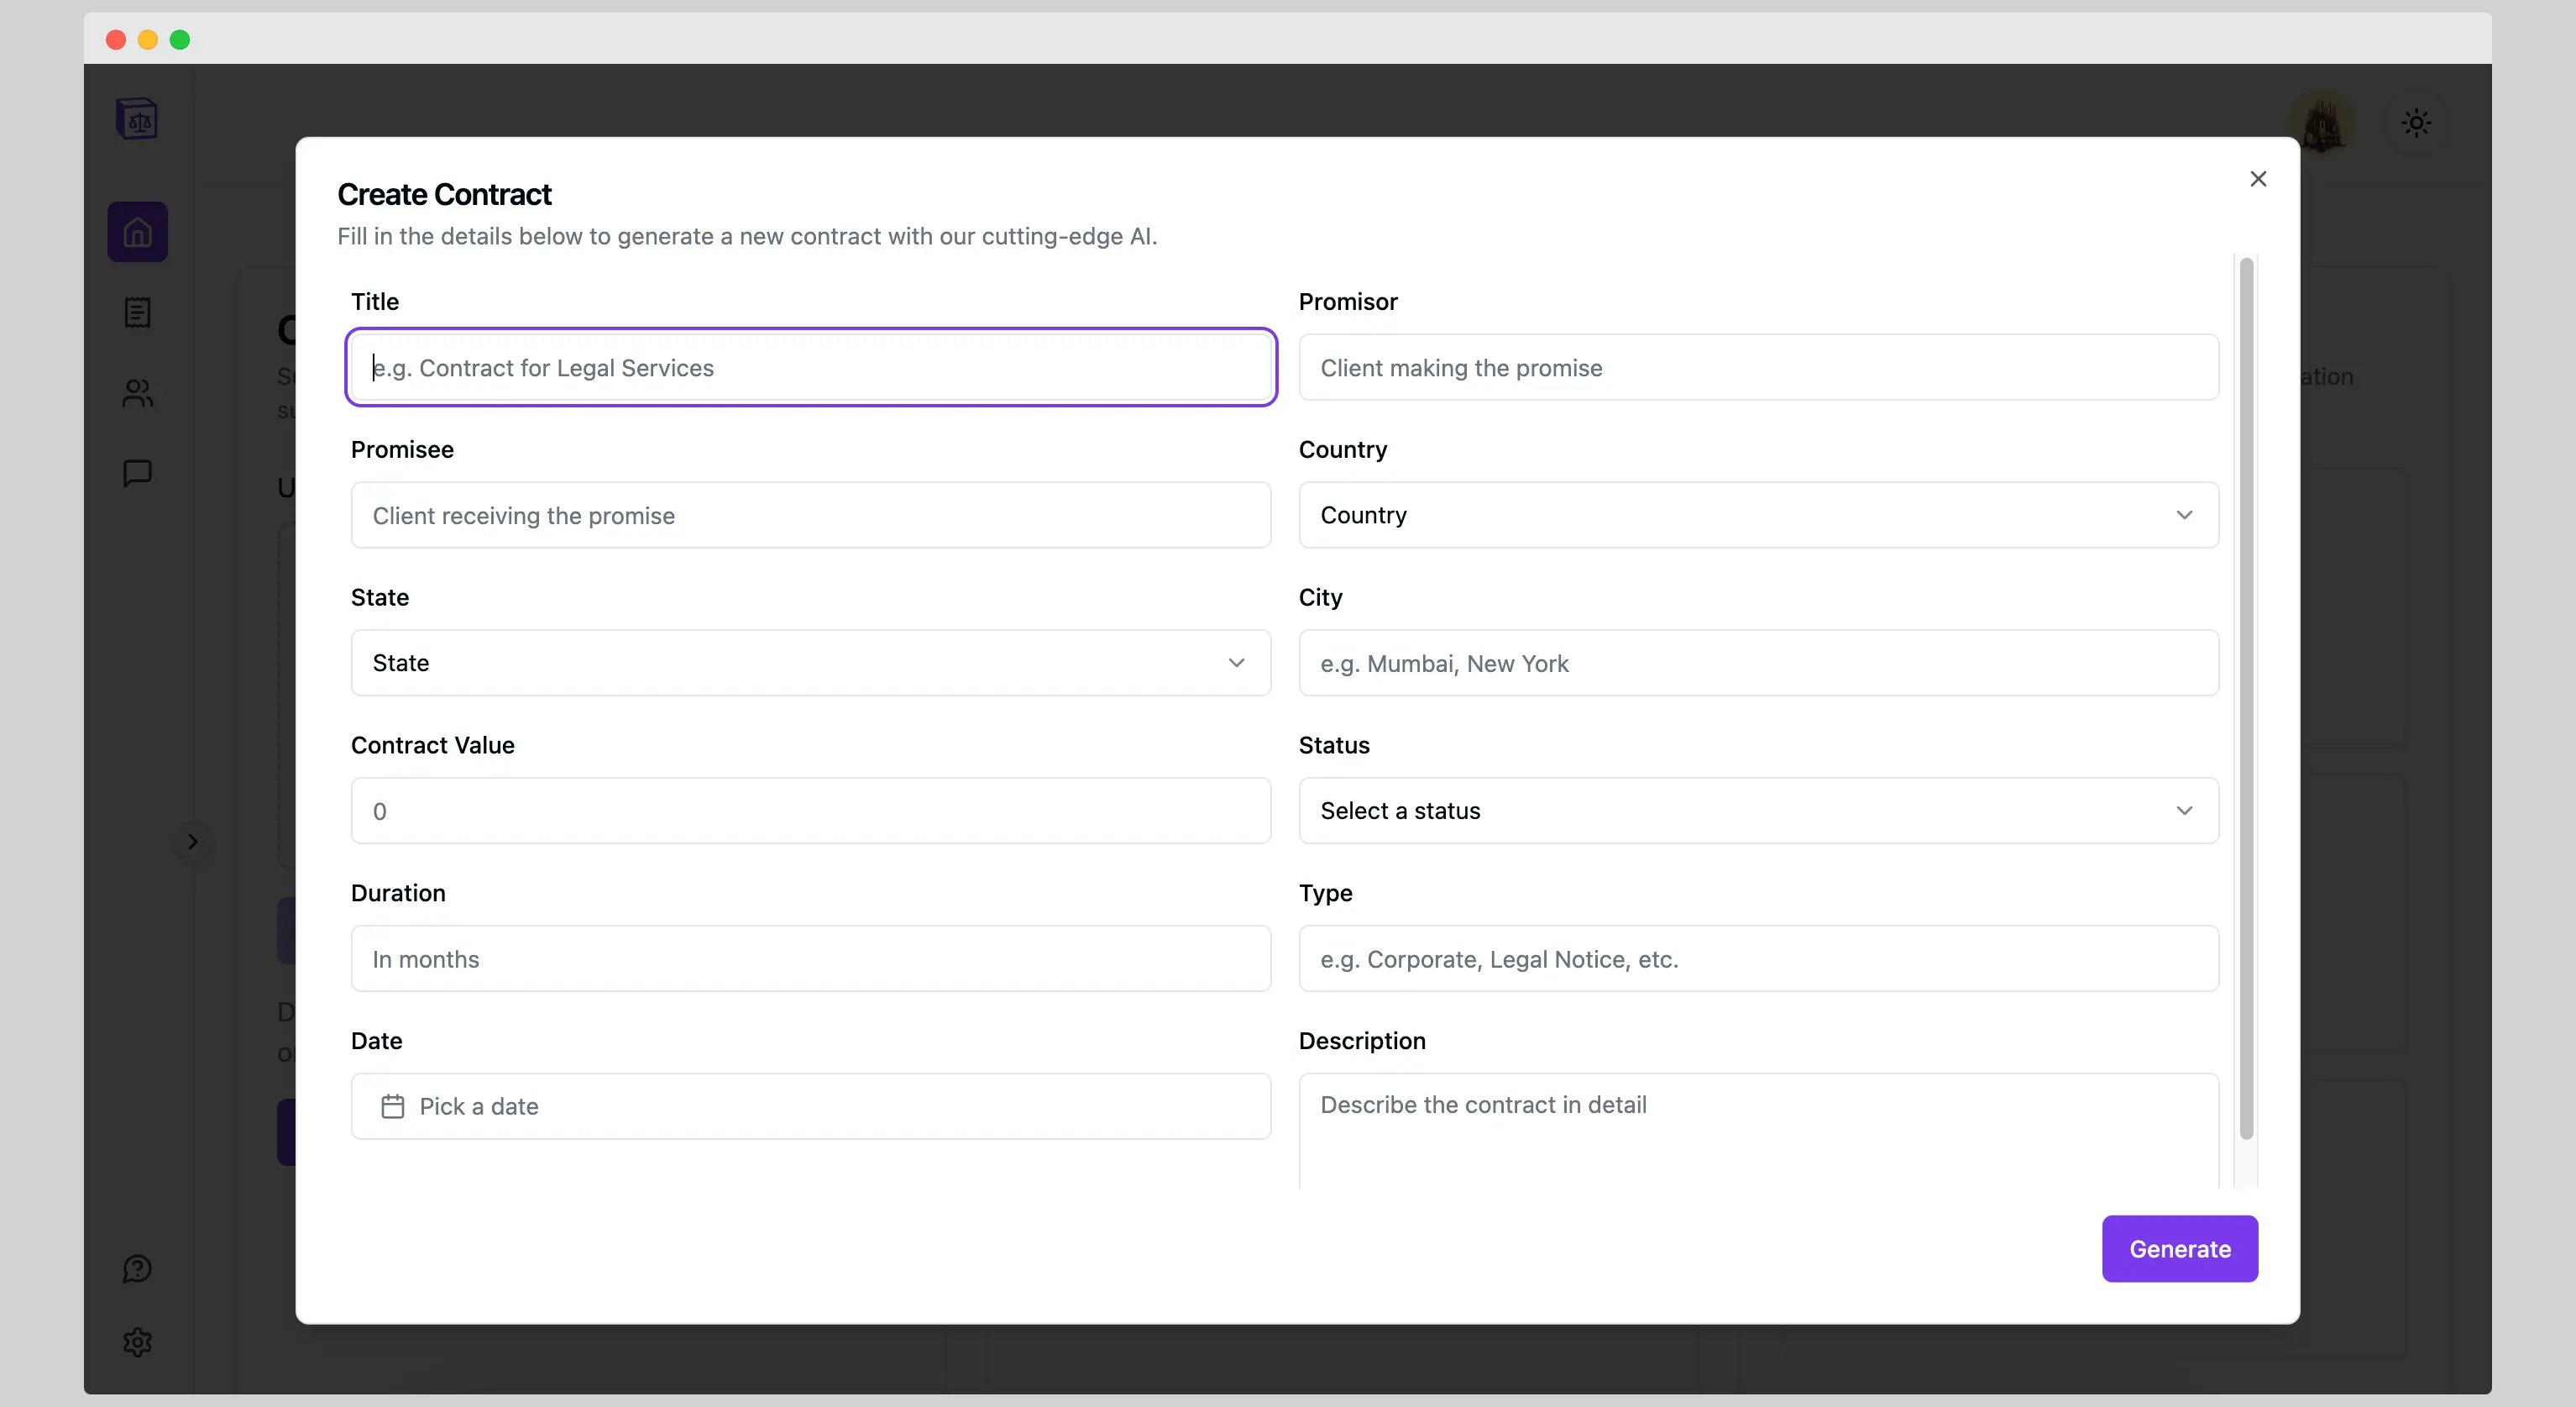This screenshot has width=2576, height=1407.
Task: Expand the sidebar with chevron arrow
Action: click(193, 842)
